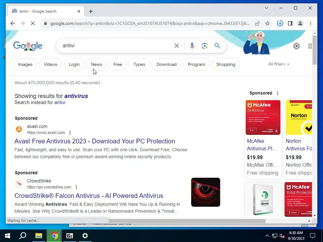Select the Free filter chip
The width and height of the screenshot is (323, 242).
click(x=118, y=64)
